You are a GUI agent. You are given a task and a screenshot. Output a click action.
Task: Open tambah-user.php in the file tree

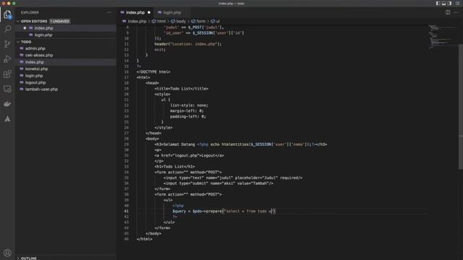point(41,89)
